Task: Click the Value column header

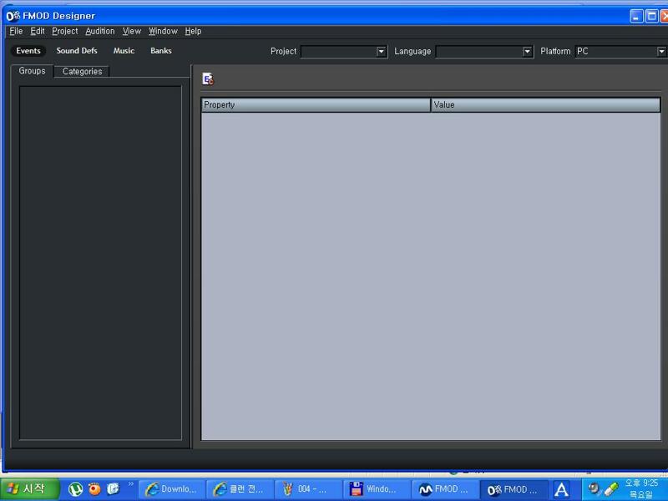Action: (546, 105)
